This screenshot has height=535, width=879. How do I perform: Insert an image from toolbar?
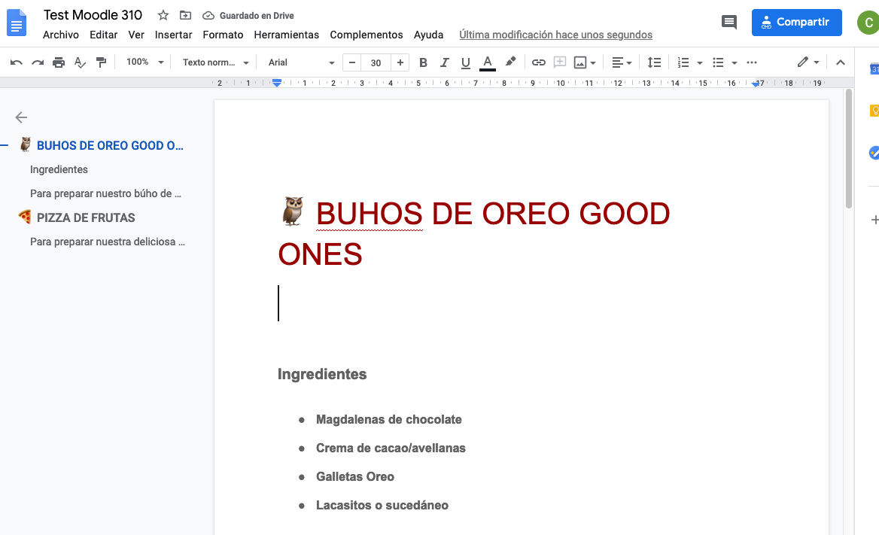click(x=580, y=62)
